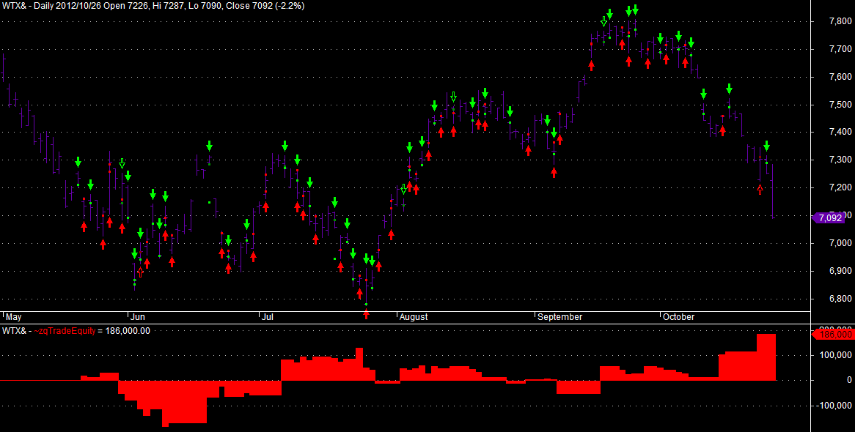Click the 7,092 last price tag

pyautogui.click(x=829, y=218)
